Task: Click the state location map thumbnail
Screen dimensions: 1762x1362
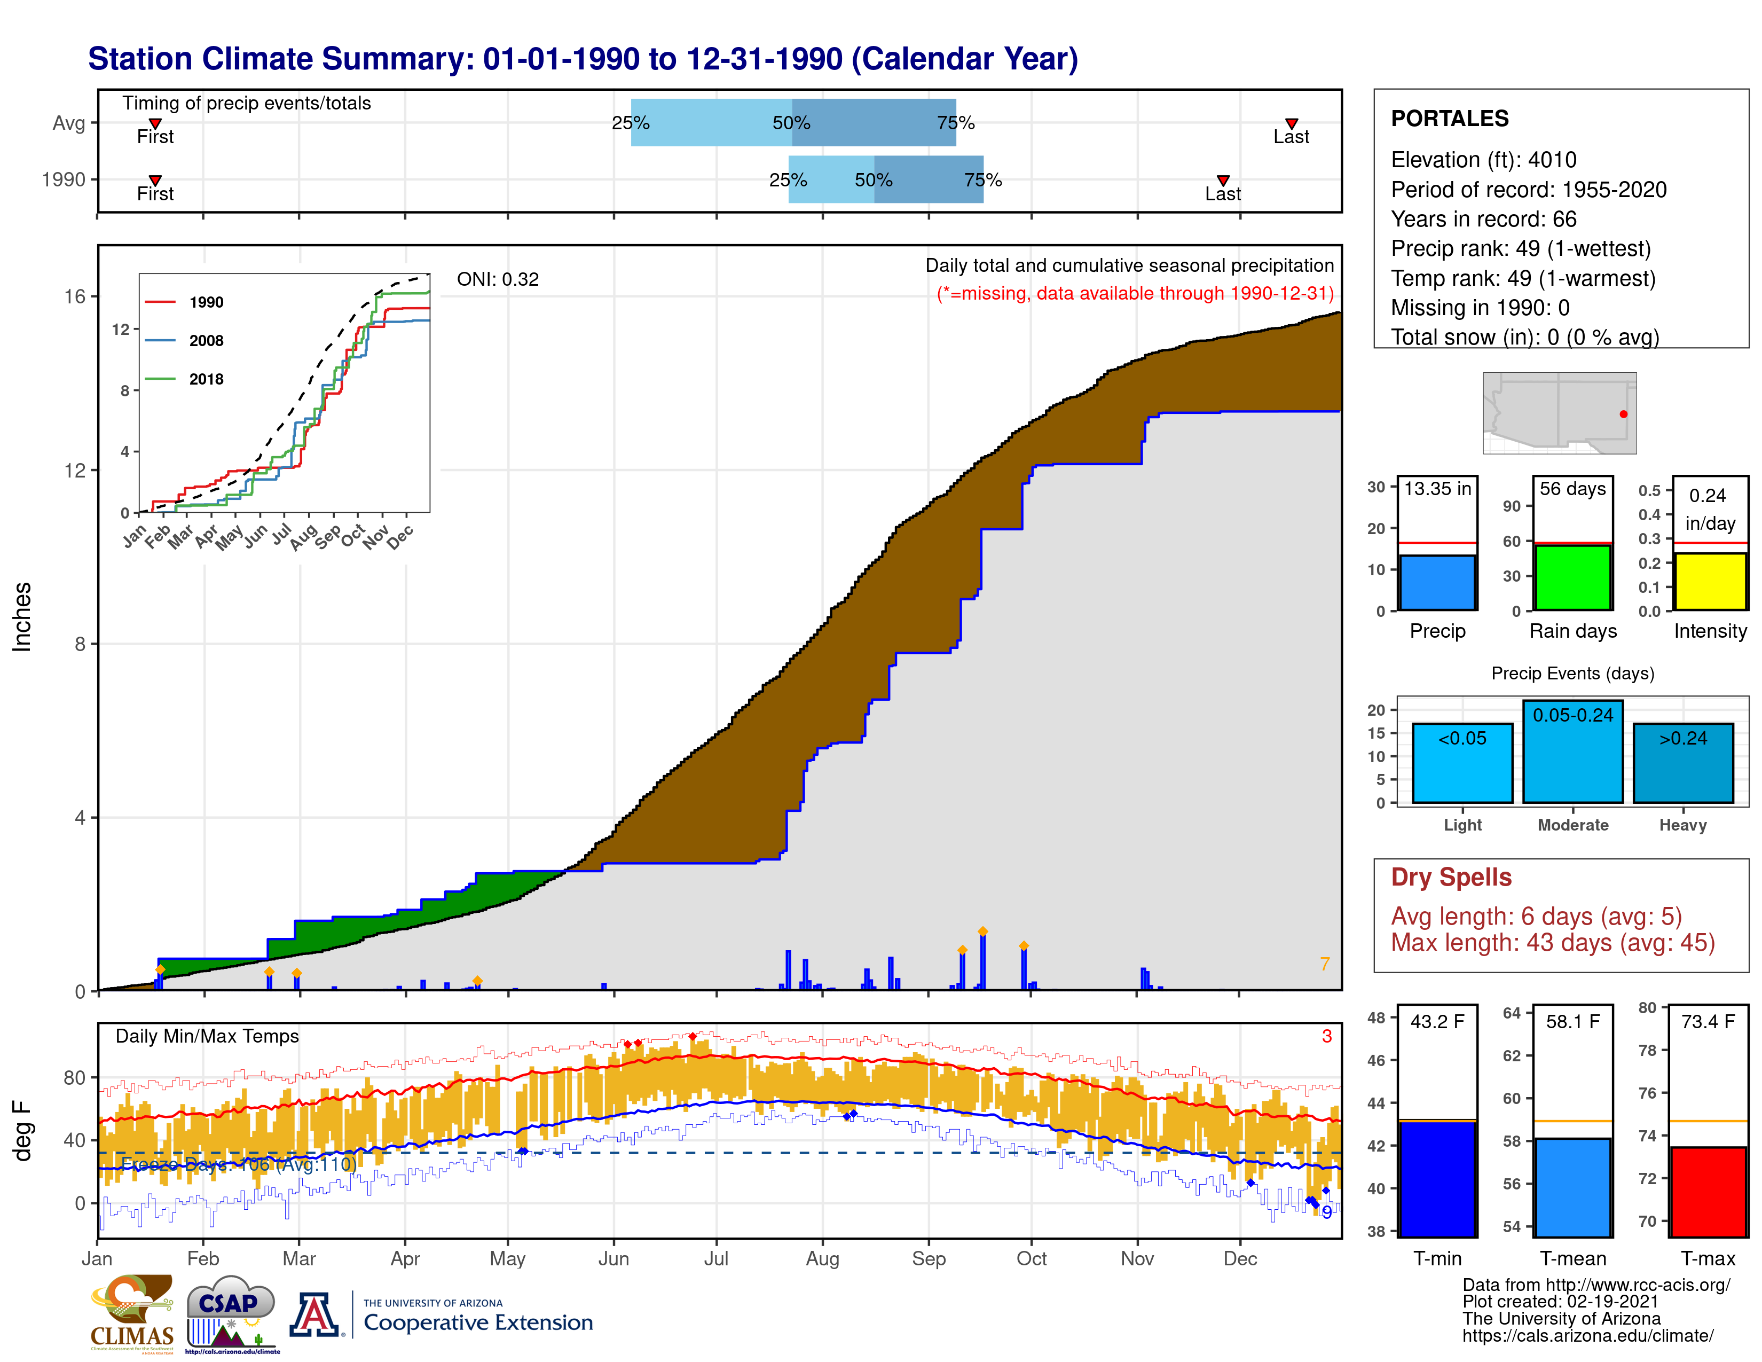Action: coord(1560,412)
